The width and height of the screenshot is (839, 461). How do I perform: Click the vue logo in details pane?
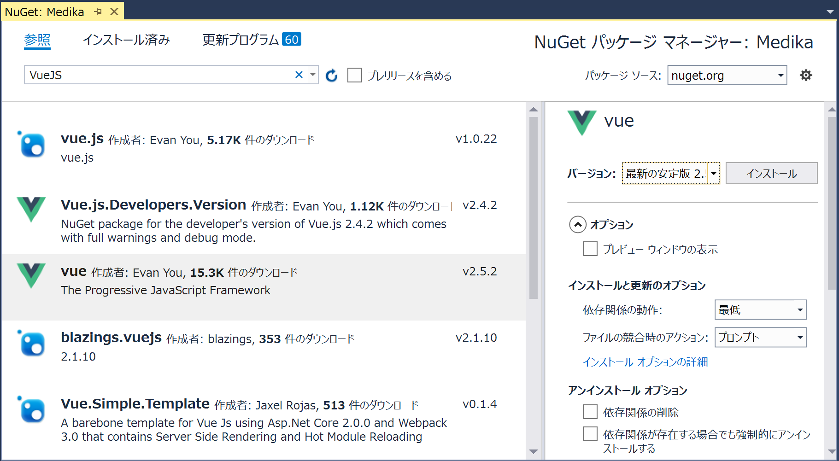point(582,123)
